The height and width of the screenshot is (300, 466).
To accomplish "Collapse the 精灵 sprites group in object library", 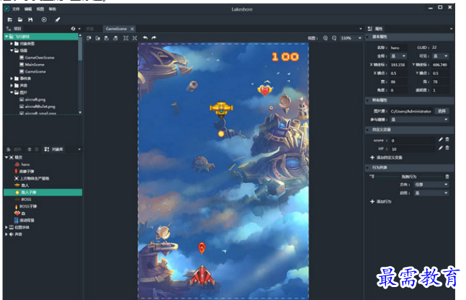I will pyautogui.click(x=6, y=157).
